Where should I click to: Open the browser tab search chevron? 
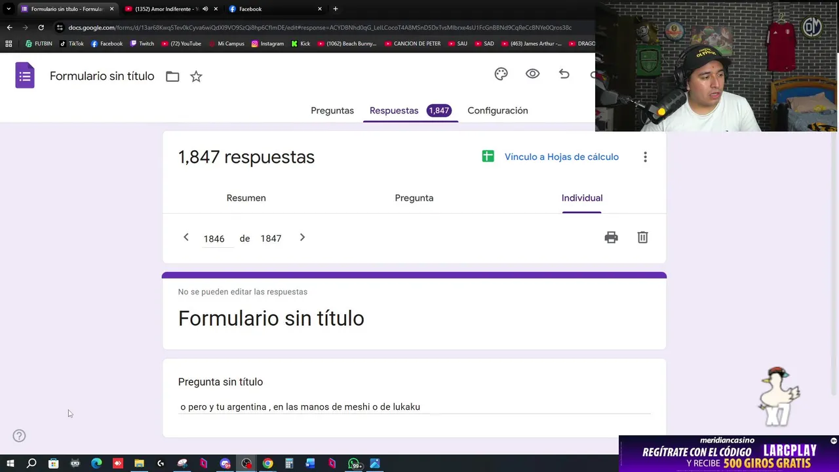point(9,9)
